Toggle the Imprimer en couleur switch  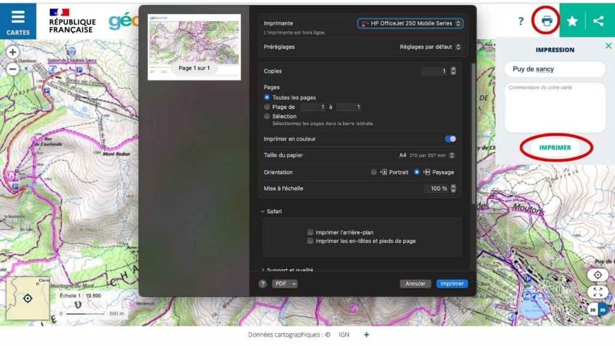(450, 139)
